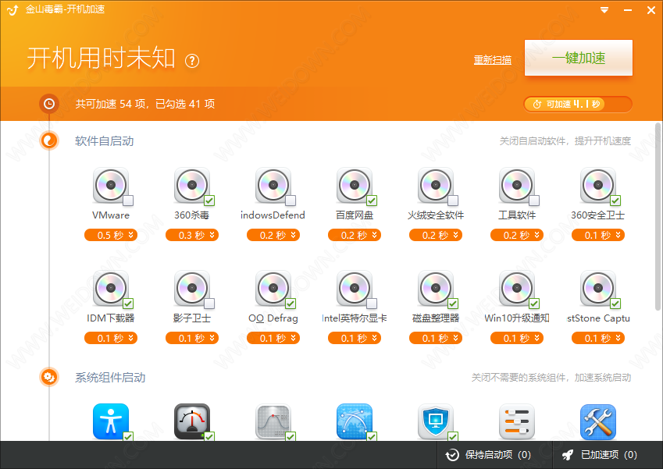Image resolution: width=663 pixels, height=469 pixels.
Task: Expand the 0.1 秒 dropdown under stStone Captu
Action: [x=598, y=338]
